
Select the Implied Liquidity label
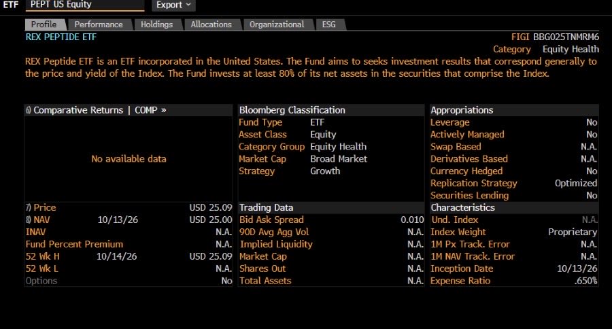(276, 244)
